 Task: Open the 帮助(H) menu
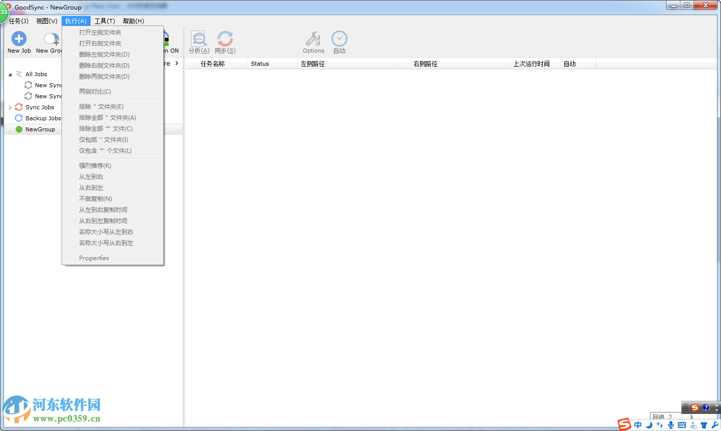coord(133,21)
